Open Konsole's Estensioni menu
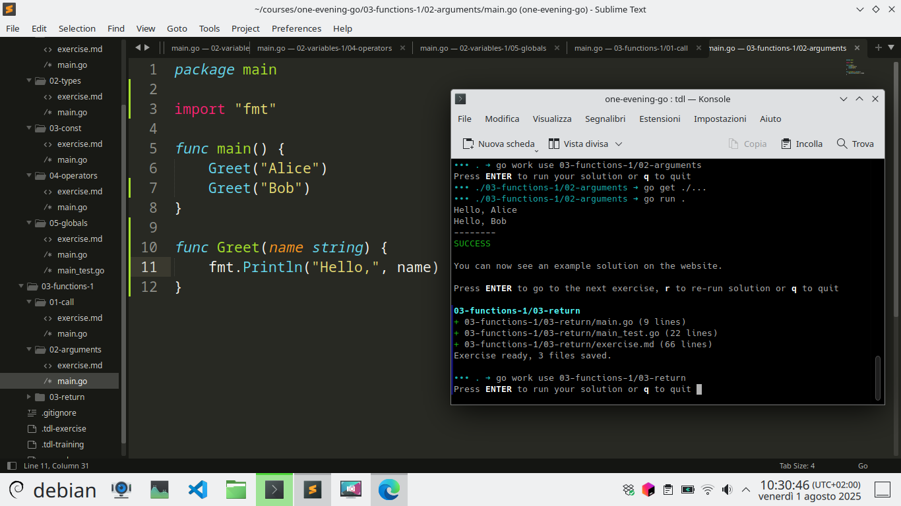The width and height of the screenshot is (901, 506). coord(660,119)
